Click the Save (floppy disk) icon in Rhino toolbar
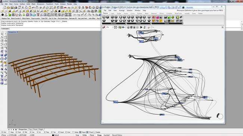Screen dimensions: 243x136 tap(12, 7)
